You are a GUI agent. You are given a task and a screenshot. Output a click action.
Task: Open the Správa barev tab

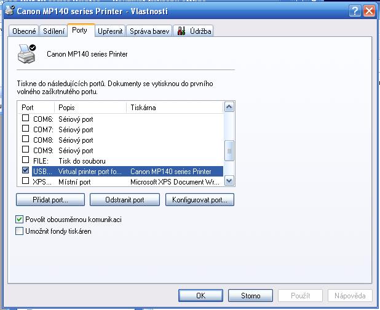click(x=149, y=31)
